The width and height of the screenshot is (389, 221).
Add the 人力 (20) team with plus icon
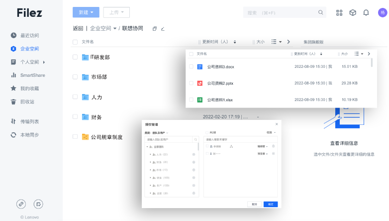pos(194,154)
